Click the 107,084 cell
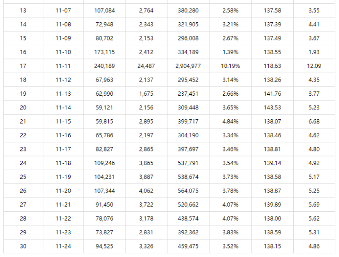This screenshot has height=257, width=339. tap(104, 10)
